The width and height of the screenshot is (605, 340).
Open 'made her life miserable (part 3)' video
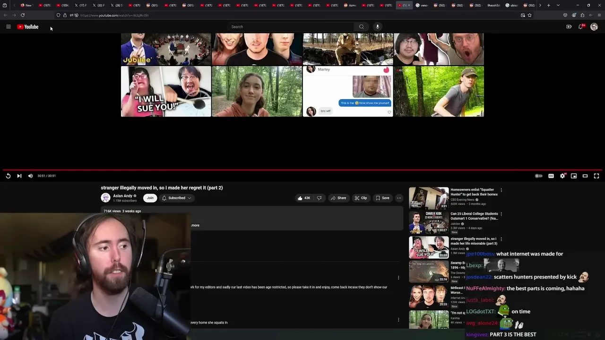click(x=474, y=241)
